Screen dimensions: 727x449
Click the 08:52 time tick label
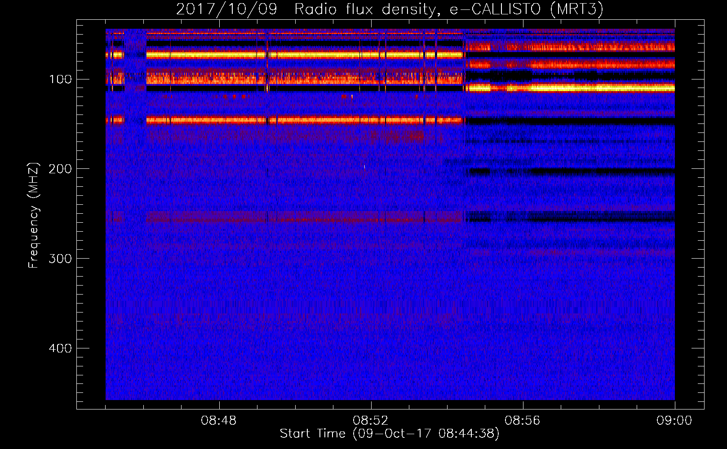click(x=371, y=421)
